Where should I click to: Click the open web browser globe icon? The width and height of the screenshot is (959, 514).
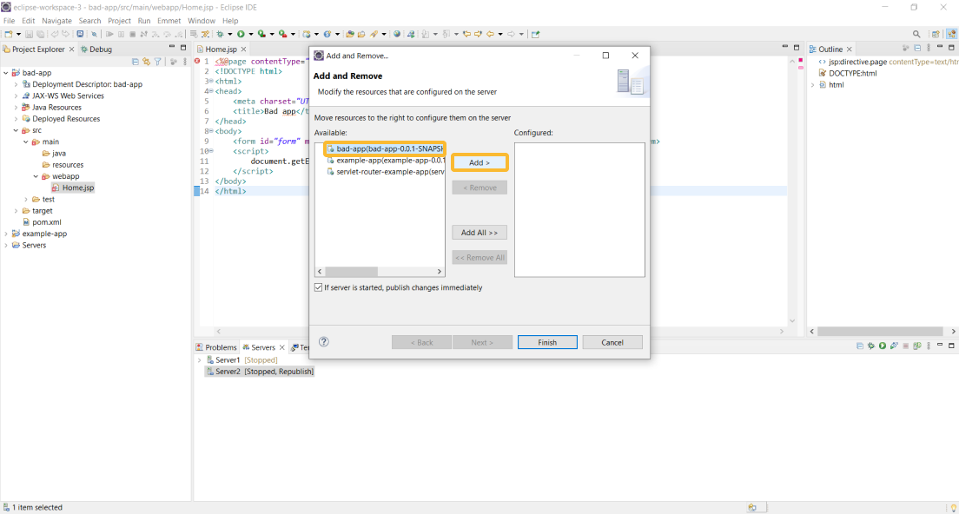tap(397, 34)
